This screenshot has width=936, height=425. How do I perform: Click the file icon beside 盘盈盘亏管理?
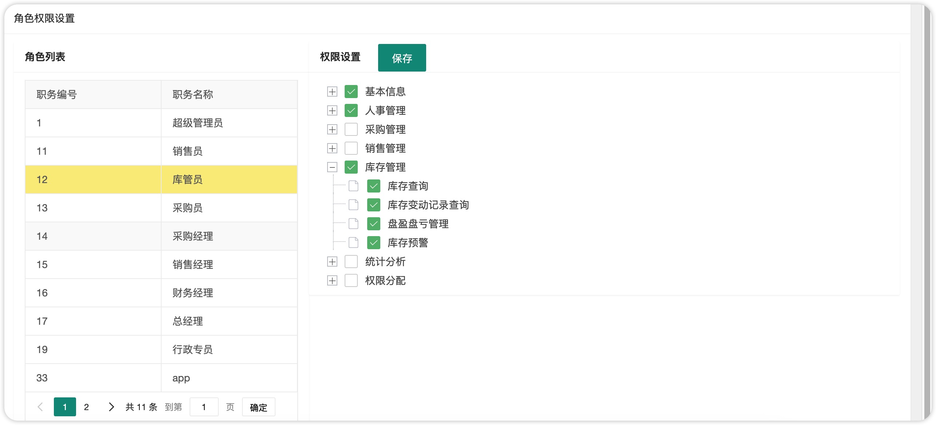[x=353, y=224]
